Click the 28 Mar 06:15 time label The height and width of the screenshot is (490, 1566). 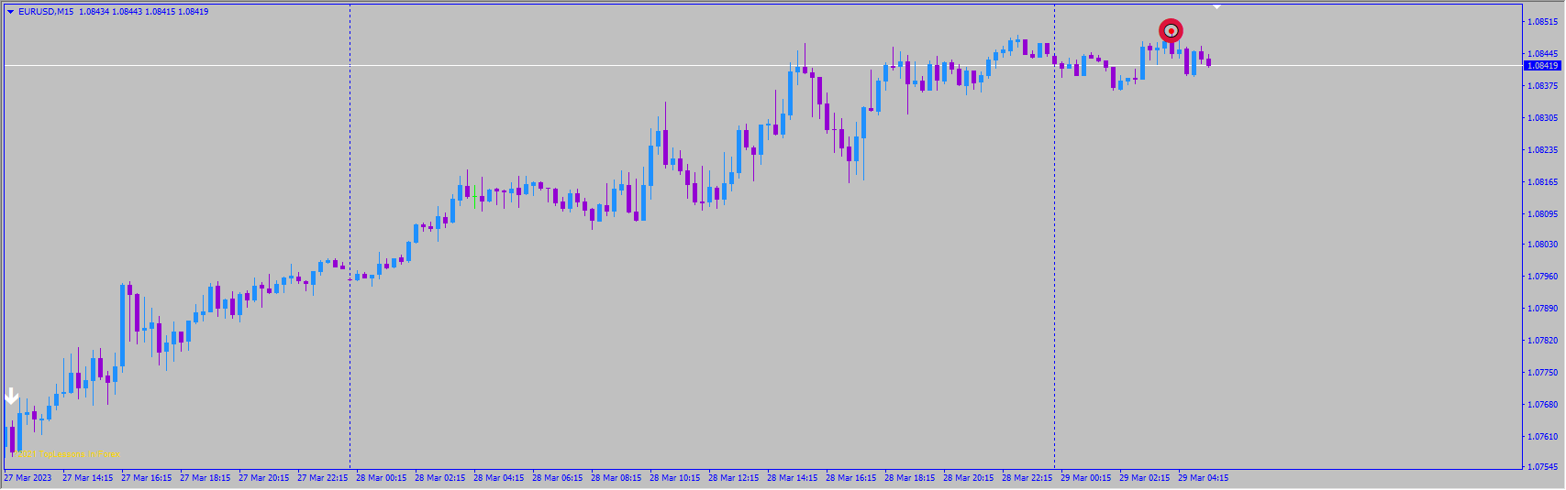point(558,478)
